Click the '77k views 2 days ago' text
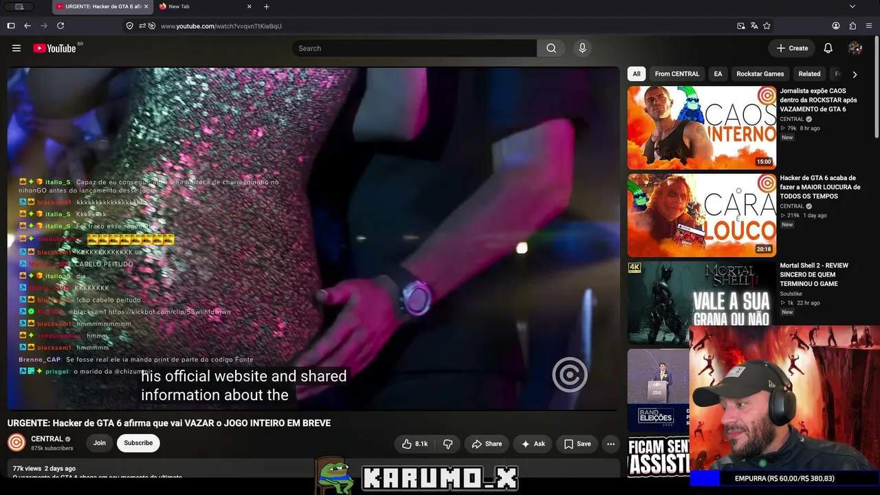 coord(44,468)
